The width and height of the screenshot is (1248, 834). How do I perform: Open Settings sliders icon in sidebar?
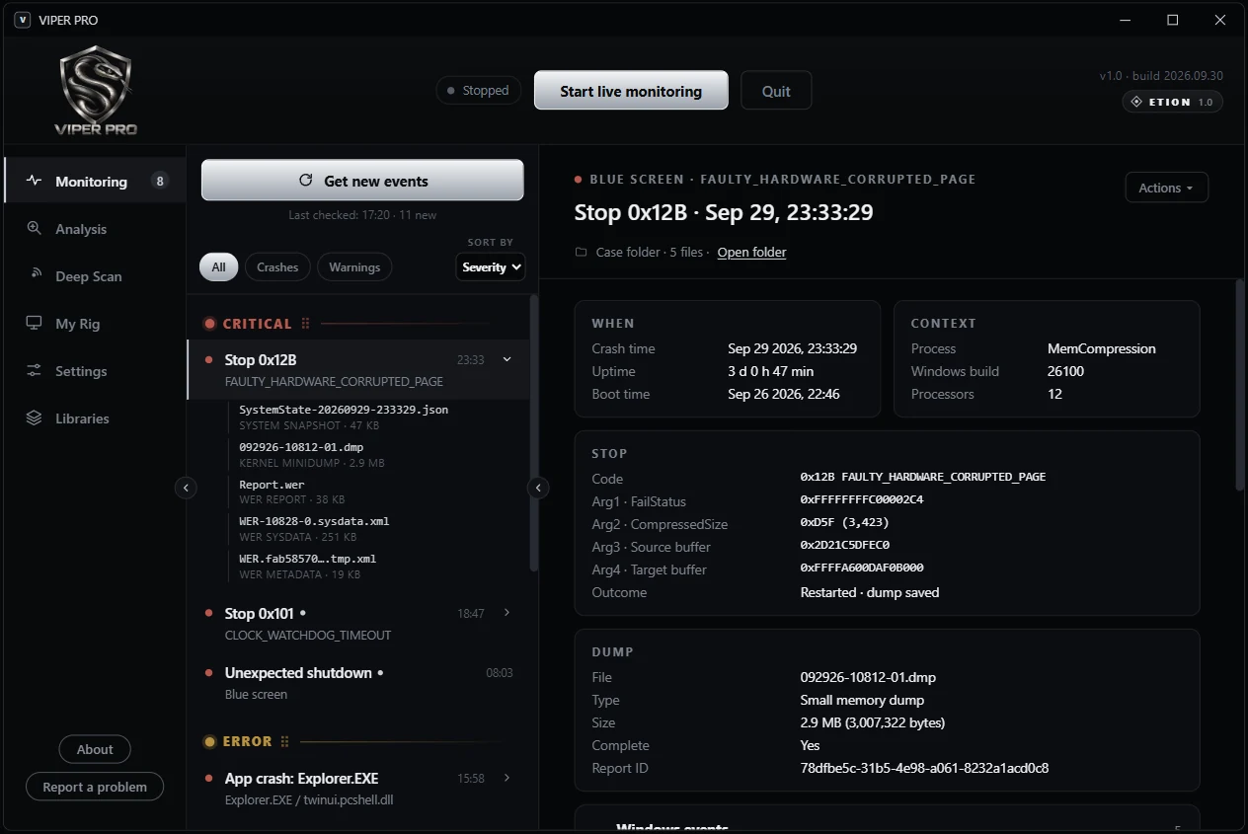click(35, 370)
